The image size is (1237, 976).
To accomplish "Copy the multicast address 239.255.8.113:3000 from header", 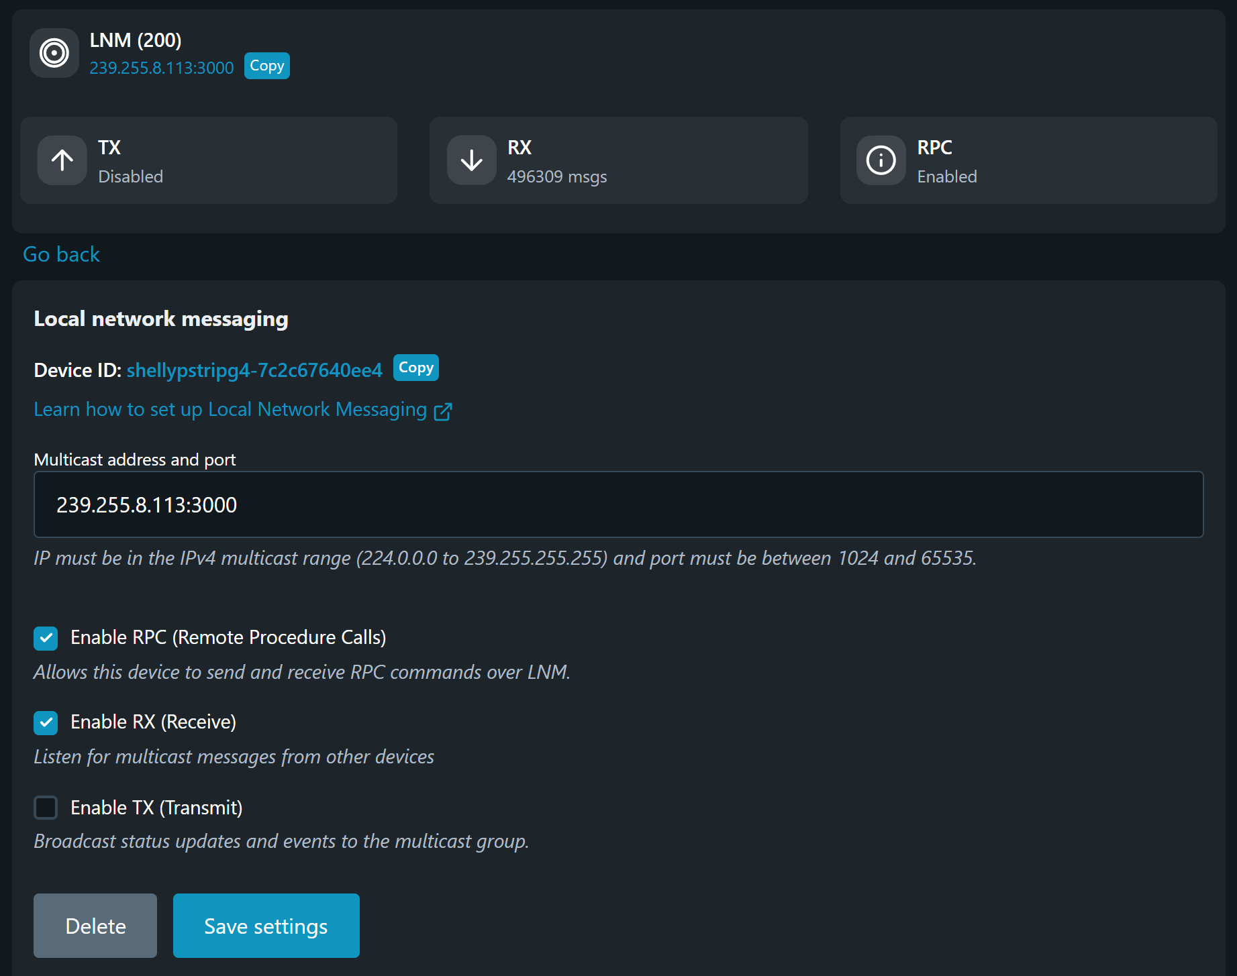I will 267,66.
